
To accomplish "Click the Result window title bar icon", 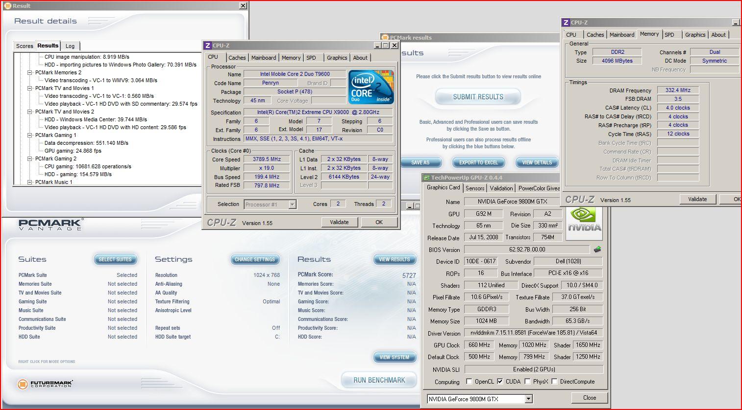I will 7,6.
